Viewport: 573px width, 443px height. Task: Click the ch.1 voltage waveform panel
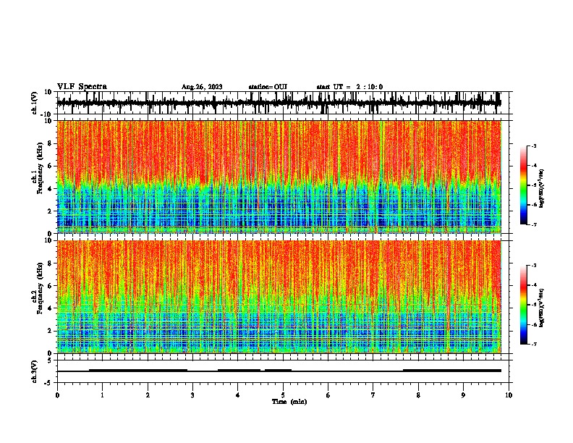pos(283,103)
